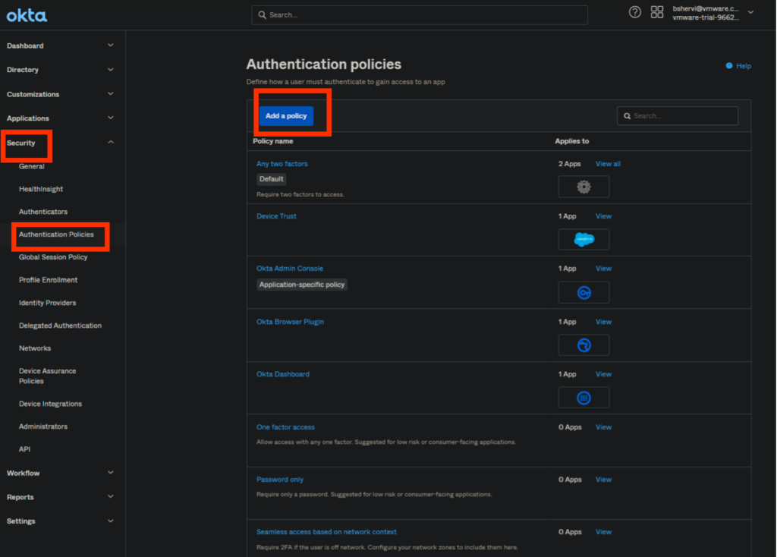Click the gear app icon under Any two factors
Image resolution: width=777 pixels, height=557 pixels.
click(584, 187)
